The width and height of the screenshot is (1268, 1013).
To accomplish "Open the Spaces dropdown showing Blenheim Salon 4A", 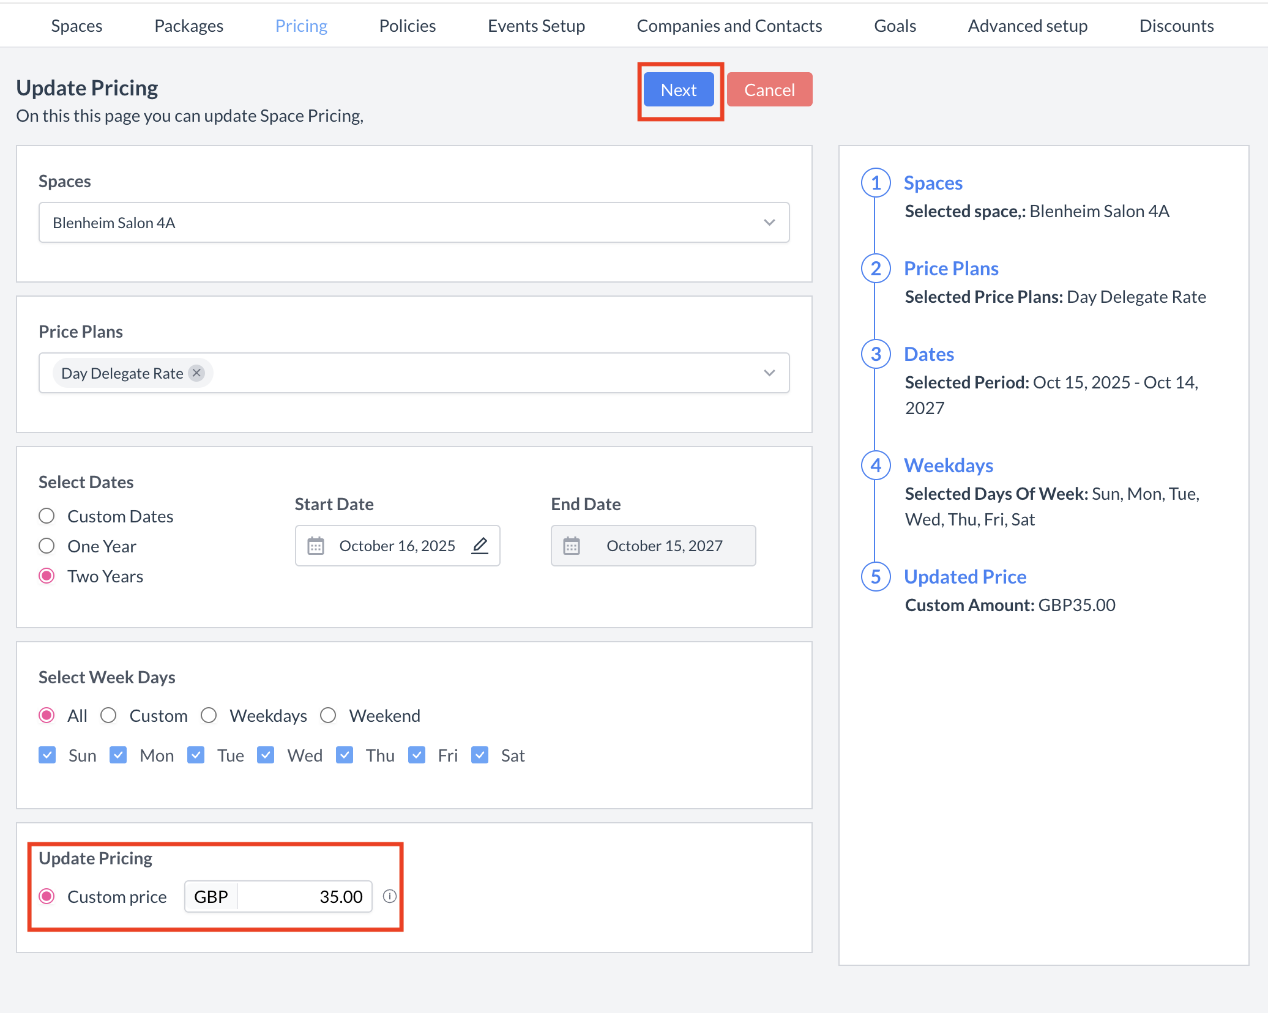I will [x=414, y=223].
